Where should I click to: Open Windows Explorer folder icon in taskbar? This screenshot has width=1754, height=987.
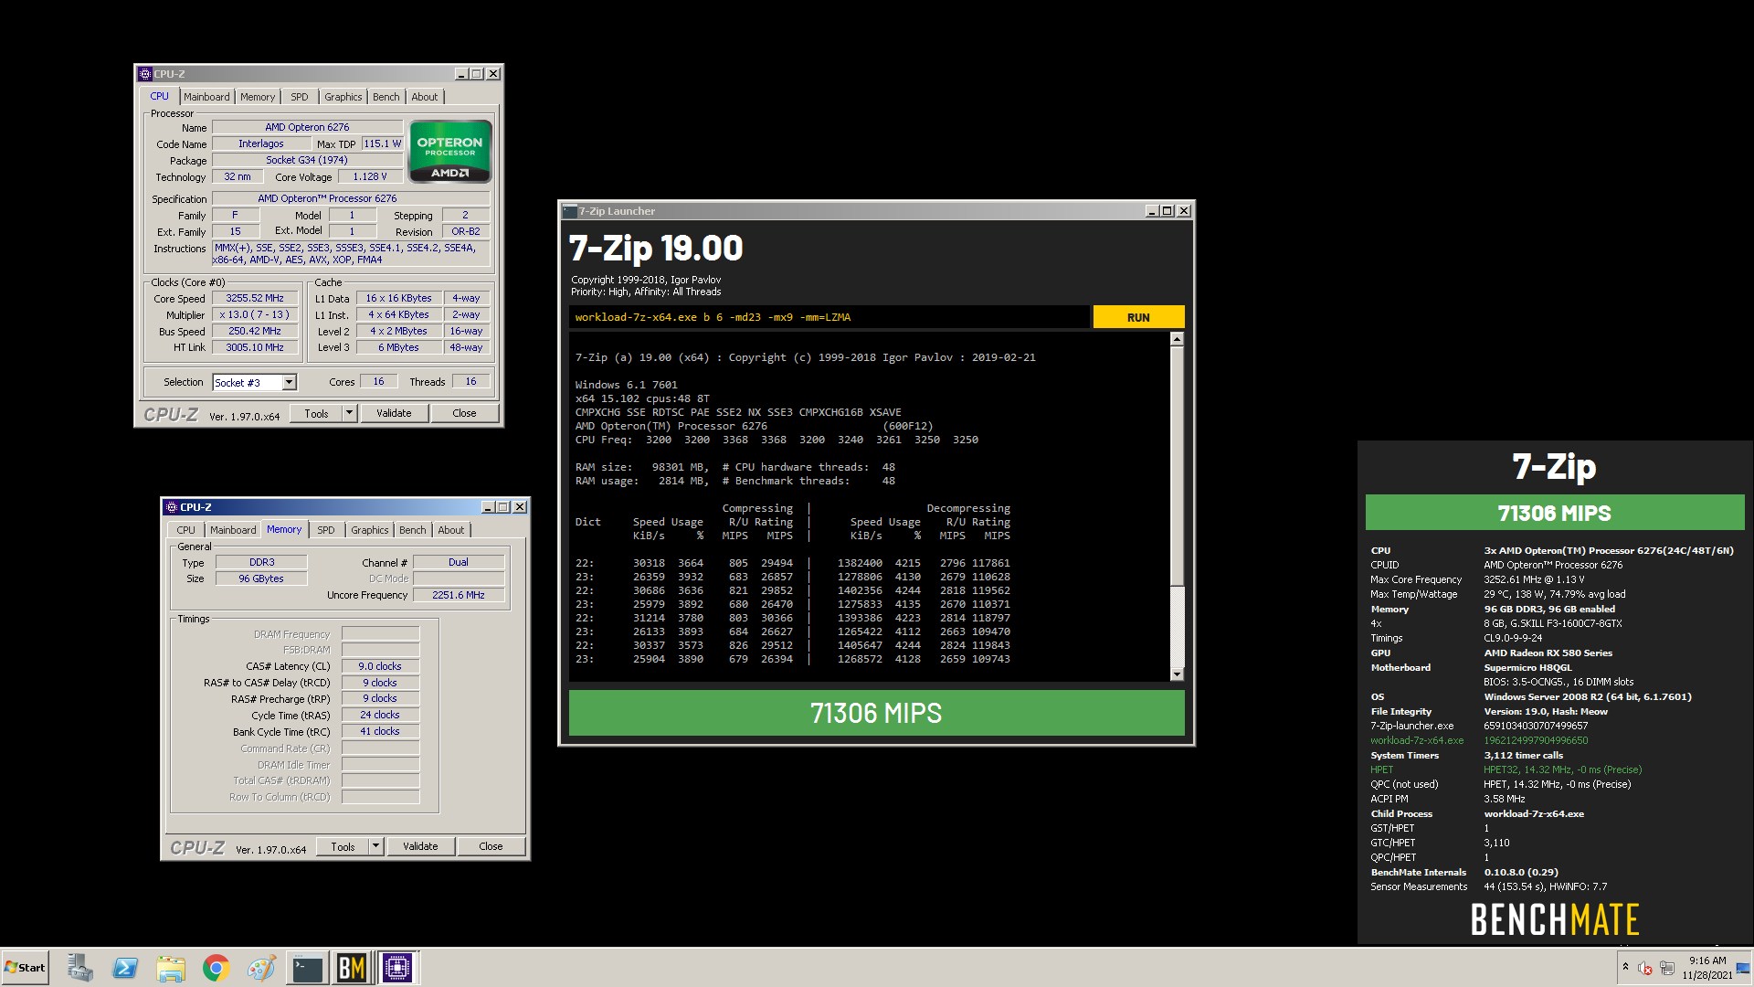[x=171, y=968]
